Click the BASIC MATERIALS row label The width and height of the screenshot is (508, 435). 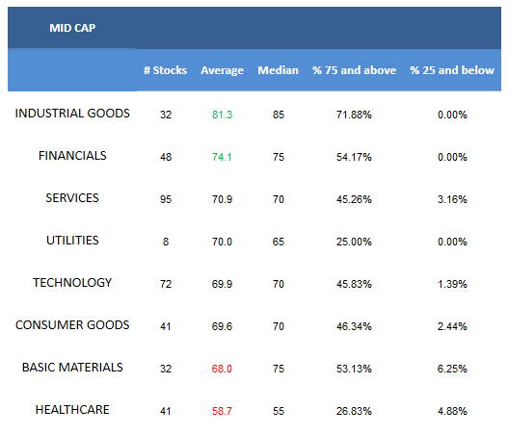tap(72, 368)
